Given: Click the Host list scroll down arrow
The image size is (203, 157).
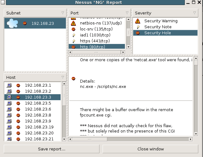Looking at the screenshot, I should [64, 139].
